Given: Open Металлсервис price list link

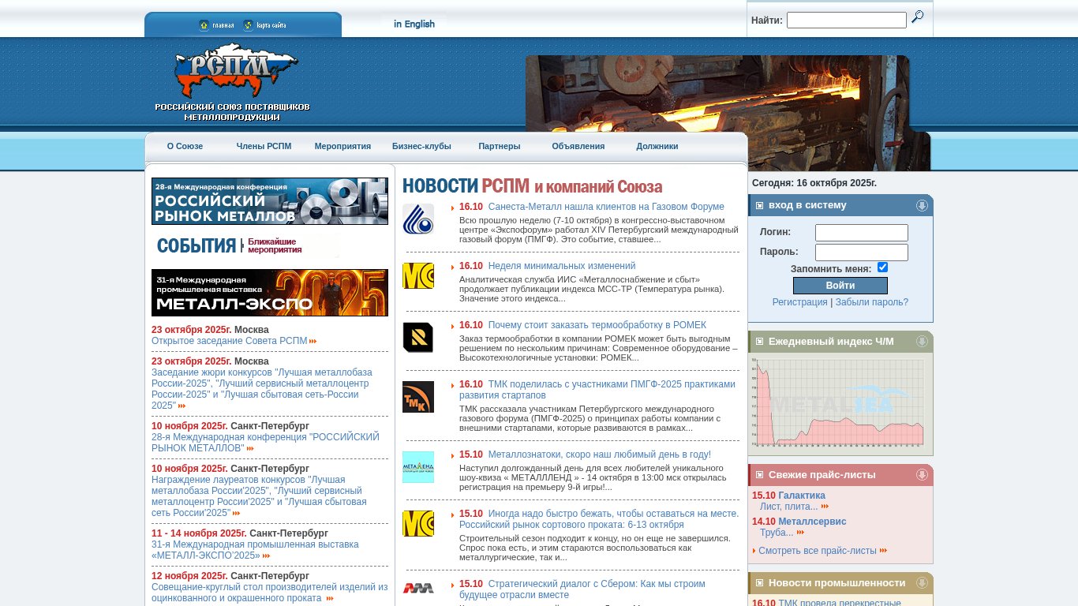Looking at the screenshot, I should click(812, 522).
